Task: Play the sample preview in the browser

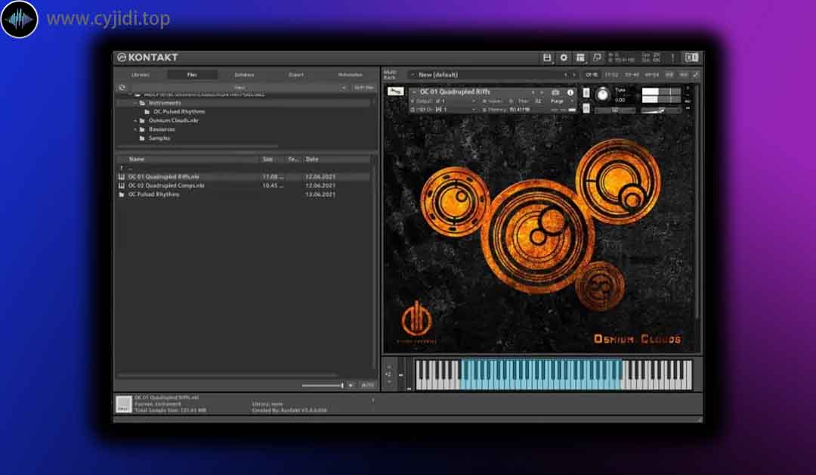Action: [351, 386]
